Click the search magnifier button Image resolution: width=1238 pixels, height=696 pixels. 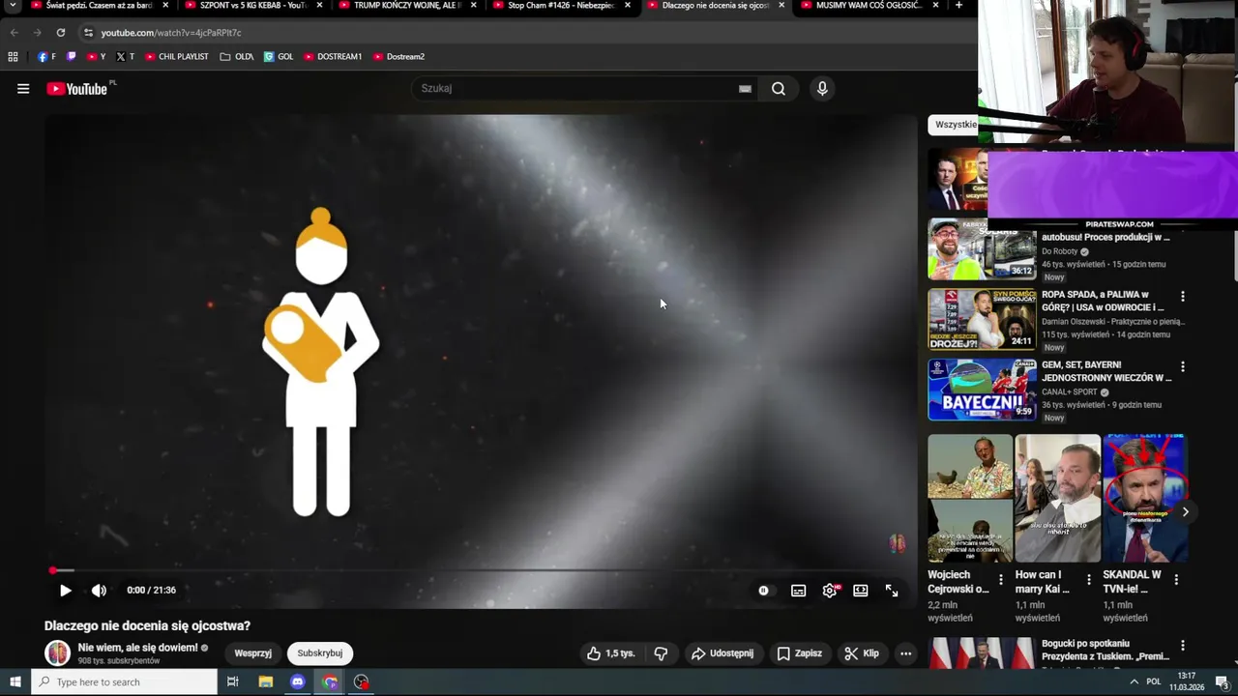[x=779, y=89]
